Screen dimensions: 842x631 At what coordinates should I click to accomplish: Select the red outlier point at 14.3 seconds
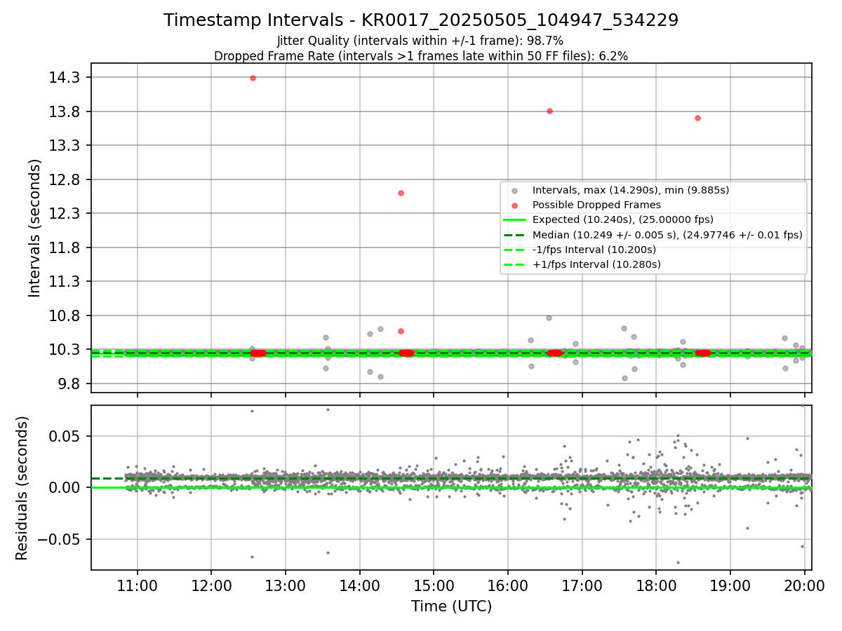[x=253, y=78]
